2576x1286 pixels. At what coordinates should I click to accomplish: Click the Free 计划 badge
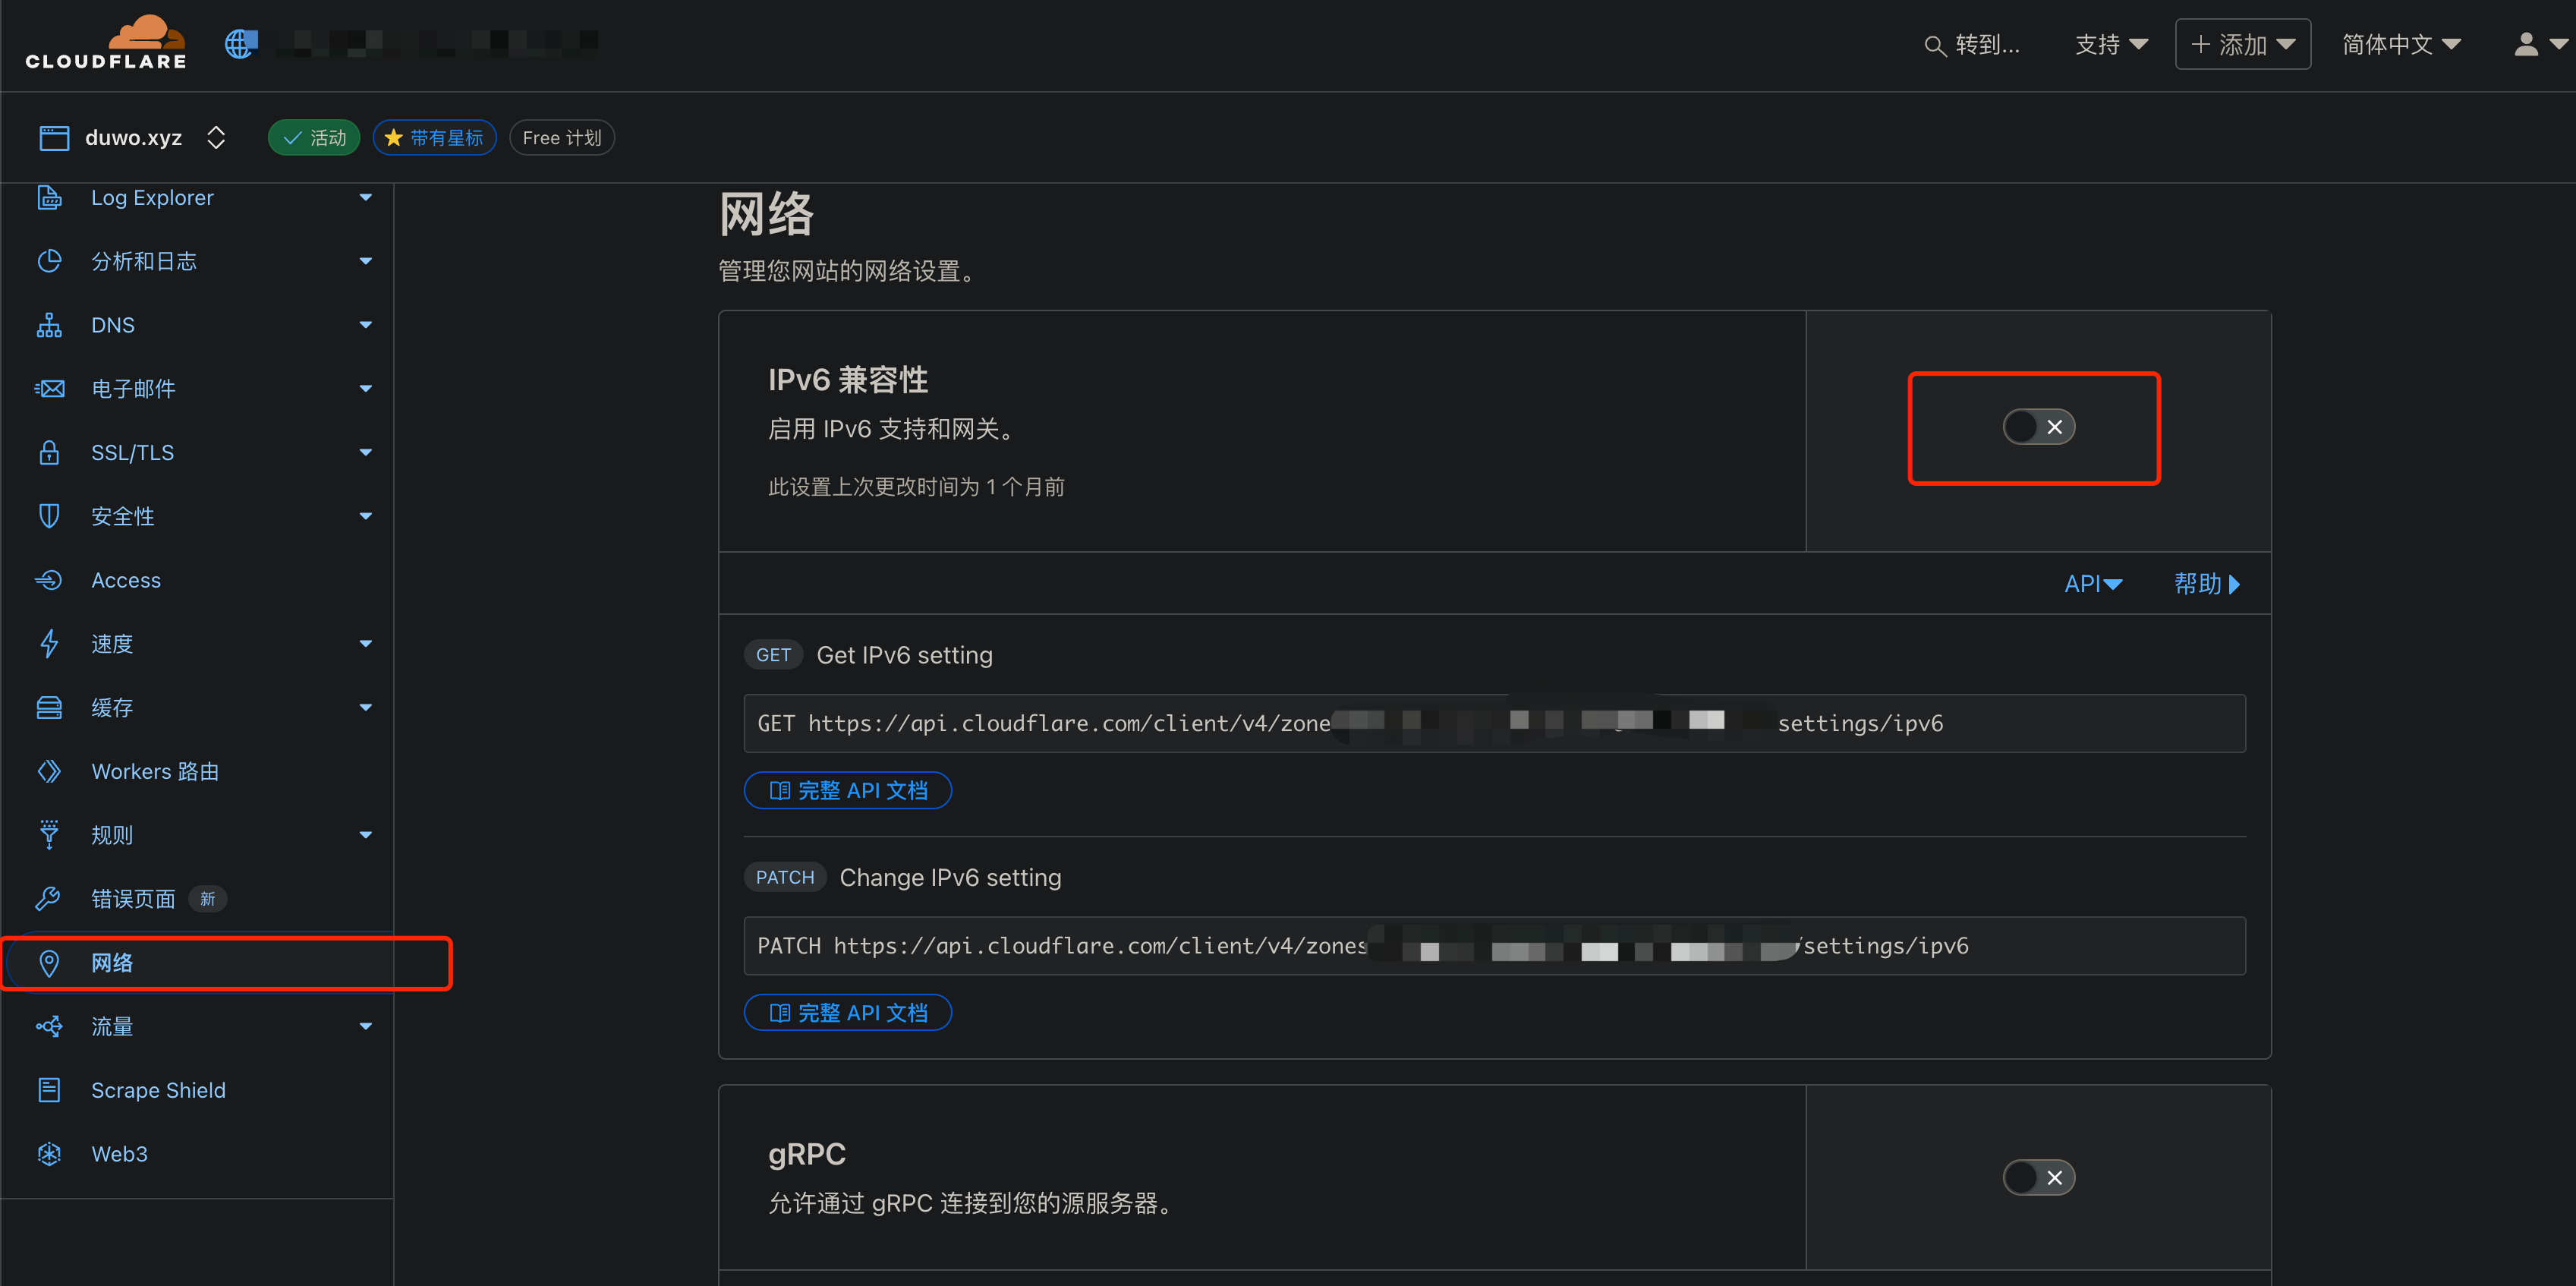tap(562, 138)
